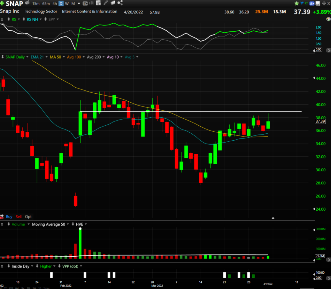Screen dimensions: 331x289
Task: Switch to the 15m timeframe
Action: click(36, 4)
